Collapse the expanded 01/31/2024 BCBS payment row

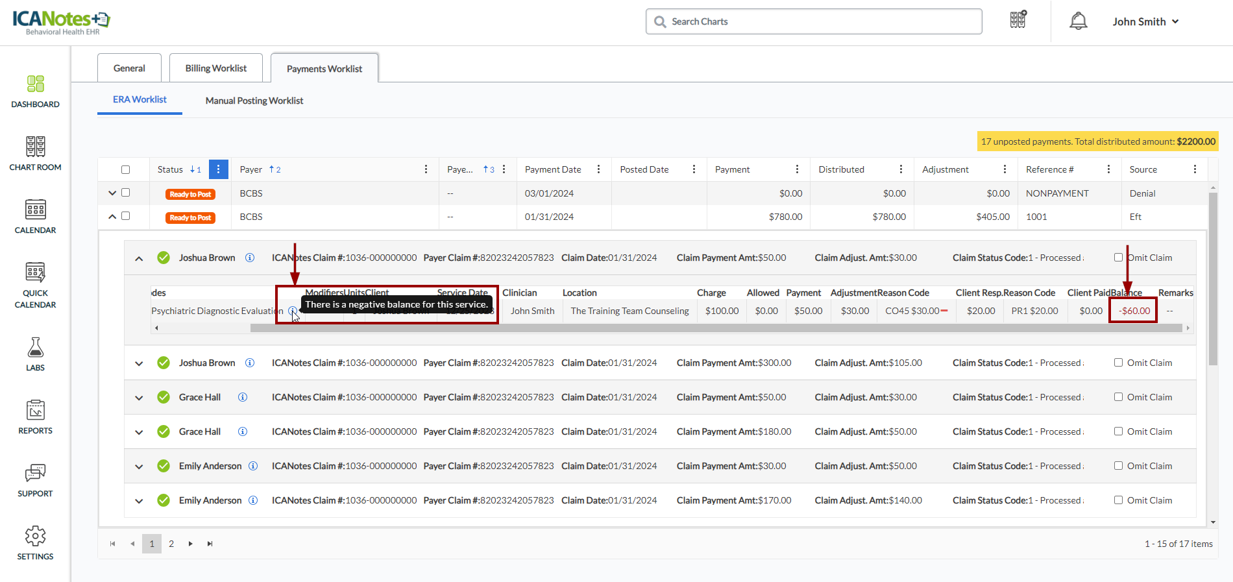tap(112, 217)
